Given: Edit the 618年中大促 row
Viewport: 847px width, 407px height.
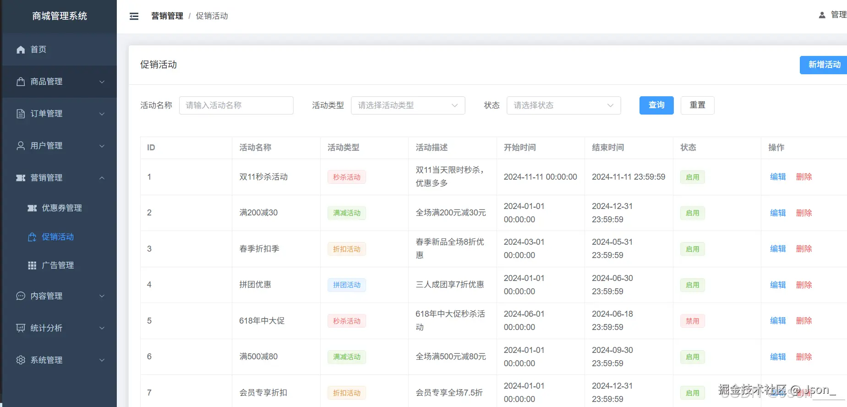Looking at the screenshot, I should click(778, 321).
